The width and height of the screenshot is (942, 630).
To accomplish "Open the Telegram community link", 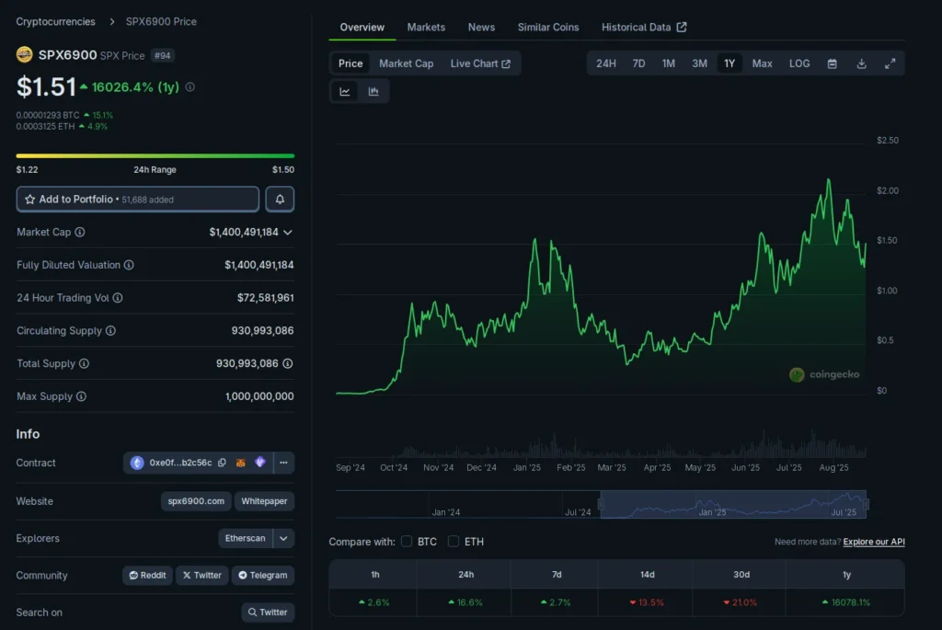I will 263,575.
